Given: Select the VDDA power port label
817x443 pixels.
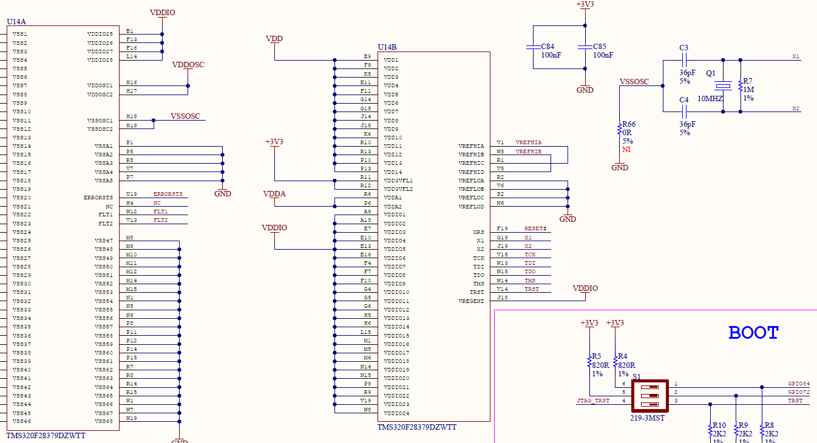Looking at the screenshot, I should click(x=274, y=194).
